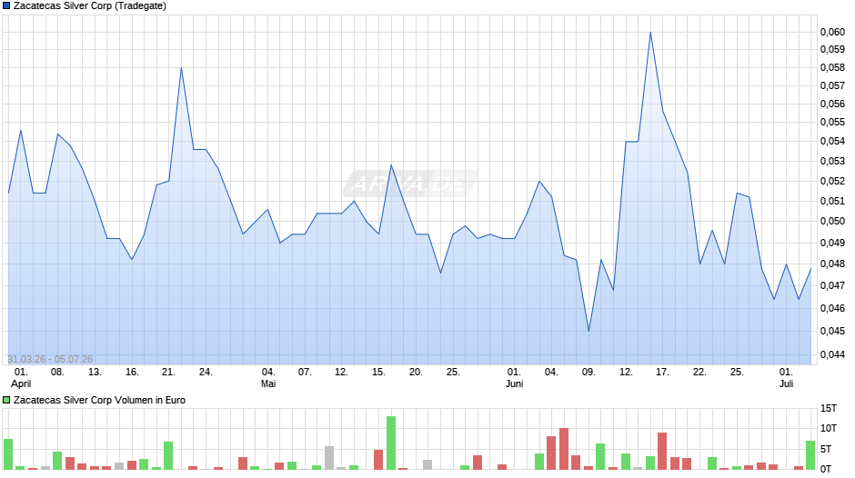Click the green volume bar at the far right
Image resolution: width=855 pixels, height=478 pixels.
point(810,455)
